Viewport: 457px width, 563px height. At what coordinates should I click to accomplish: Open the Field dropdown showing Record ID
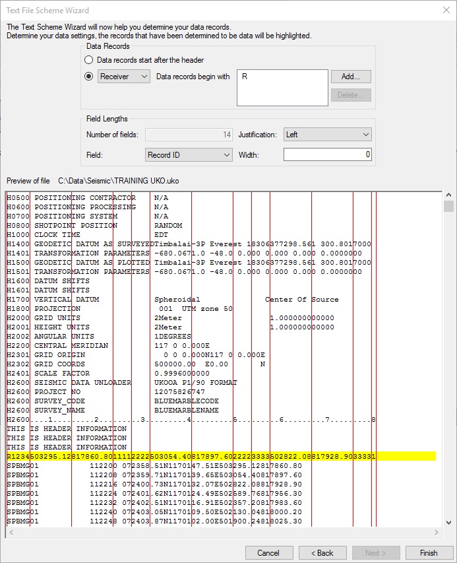(189, 155)
